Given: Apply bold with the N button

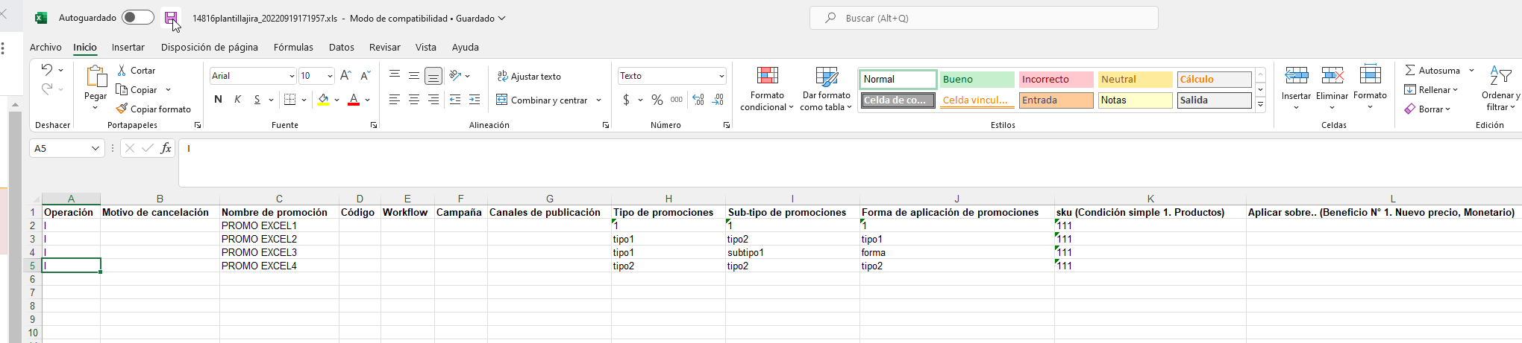Looking at the screenshot, I should tap(218, 100).
